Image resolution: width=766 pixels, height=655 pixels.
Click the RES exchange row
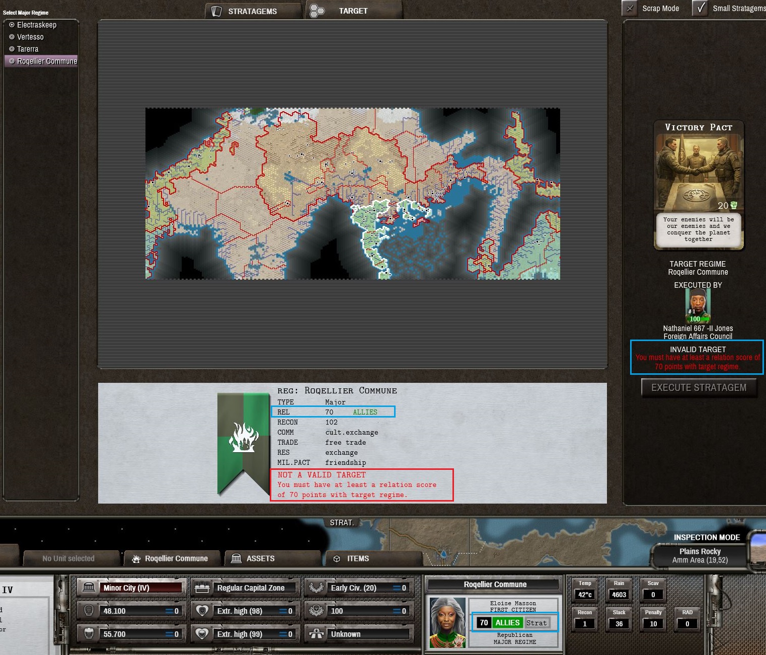pos(318,452)
